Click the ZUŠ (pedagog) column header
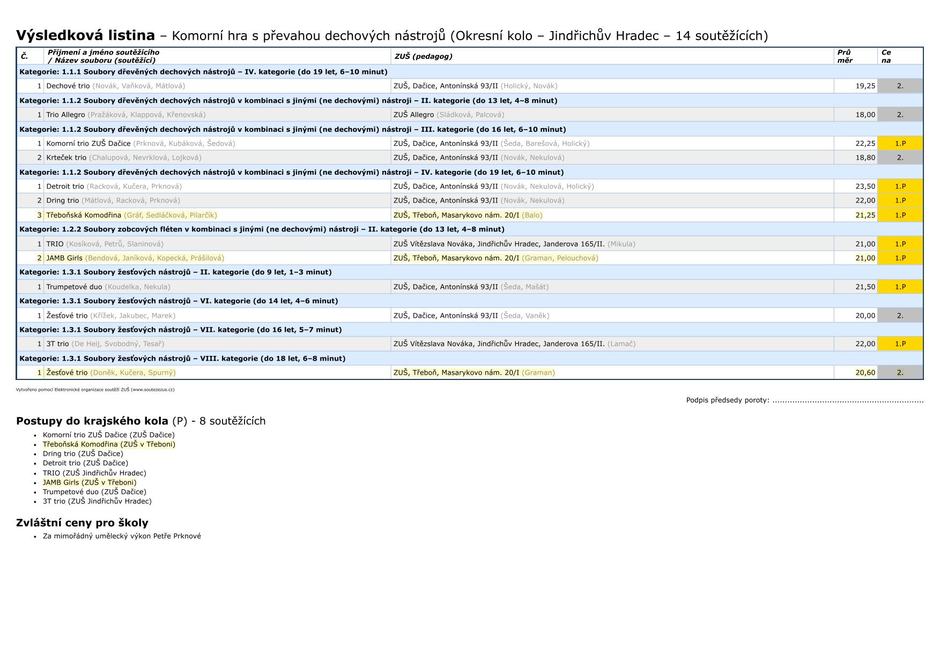Screen dimensions: 940x664 (x=423, y=56)
